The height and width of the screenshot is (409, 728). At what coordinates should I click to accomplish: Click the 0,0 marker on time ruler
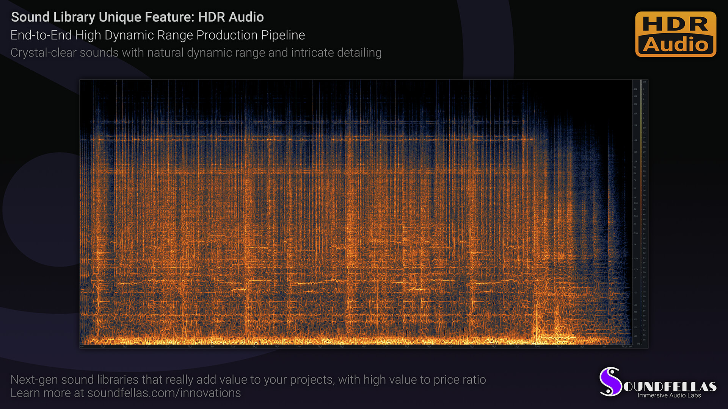pos(82,347)
